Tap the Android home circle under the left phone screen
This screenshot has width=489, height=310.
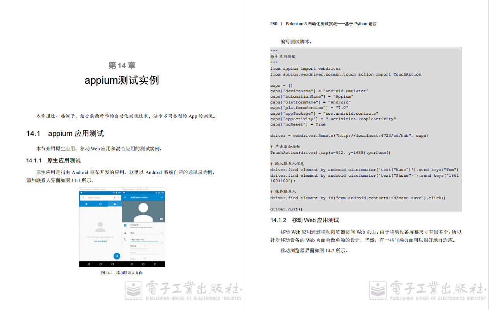(101, 264)
